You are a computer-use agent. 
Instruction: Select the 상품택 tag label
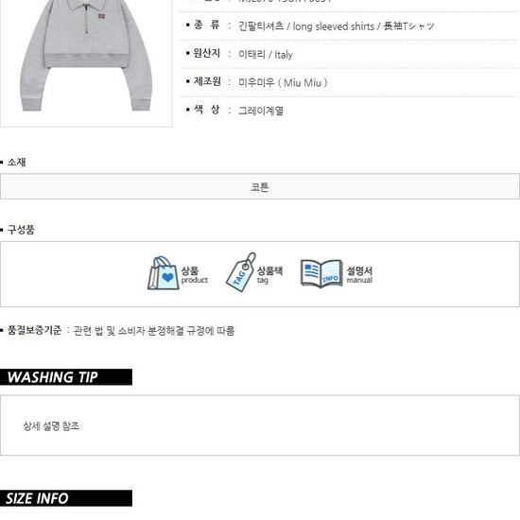[270, 274]
